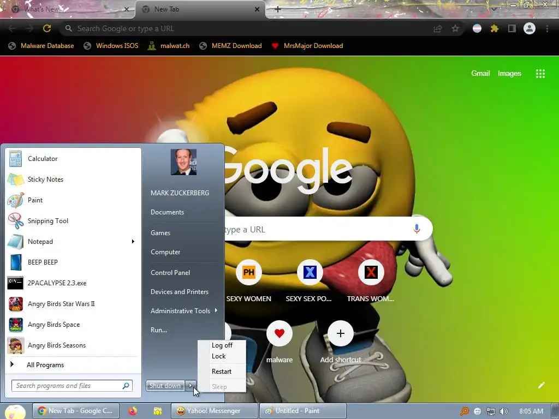Click the Start orb on taskbar
This screenshot has width=559, height=419.
(14, 411)
